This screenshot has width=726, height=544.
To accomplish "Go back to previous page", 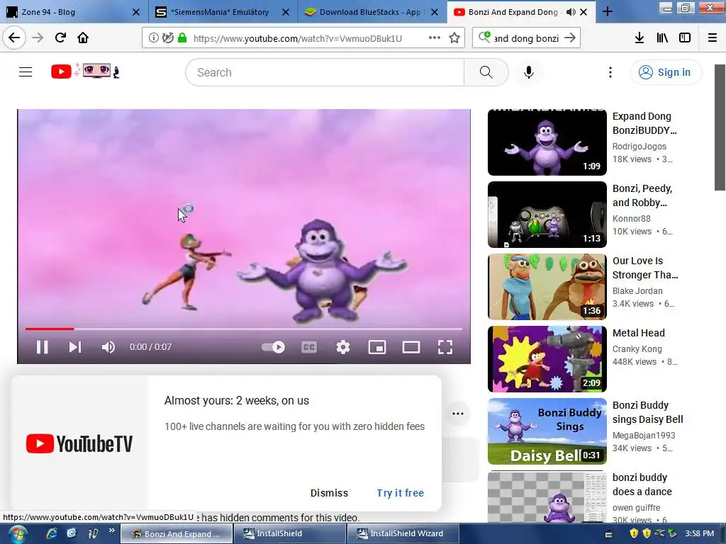I will (14, 38).
